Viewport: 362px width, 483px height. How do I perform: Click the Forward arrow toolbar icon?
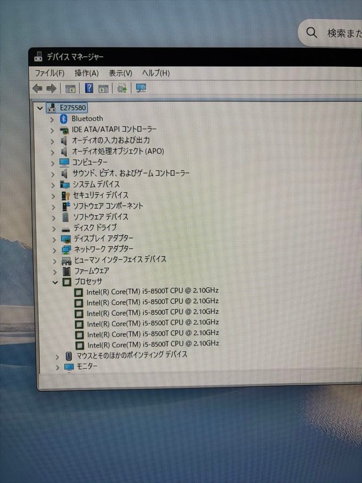click(x=51, y=89)
